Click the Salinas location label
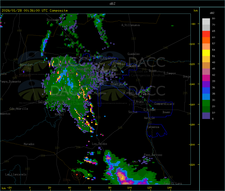225x191 pixels. [43, 102]
